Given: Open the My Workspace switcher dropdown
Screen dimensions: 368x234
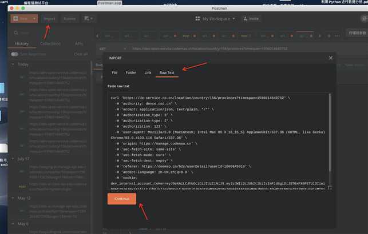Looking at the screenshot, I should point(219,19).
